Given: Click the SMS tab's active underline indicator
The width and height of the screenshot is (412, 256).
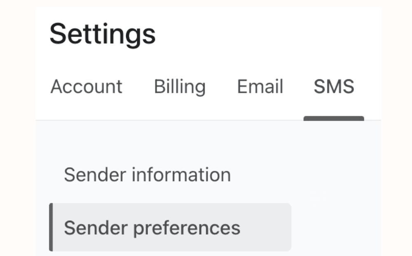Looking at the screenshot, I should tap(334, 118).
